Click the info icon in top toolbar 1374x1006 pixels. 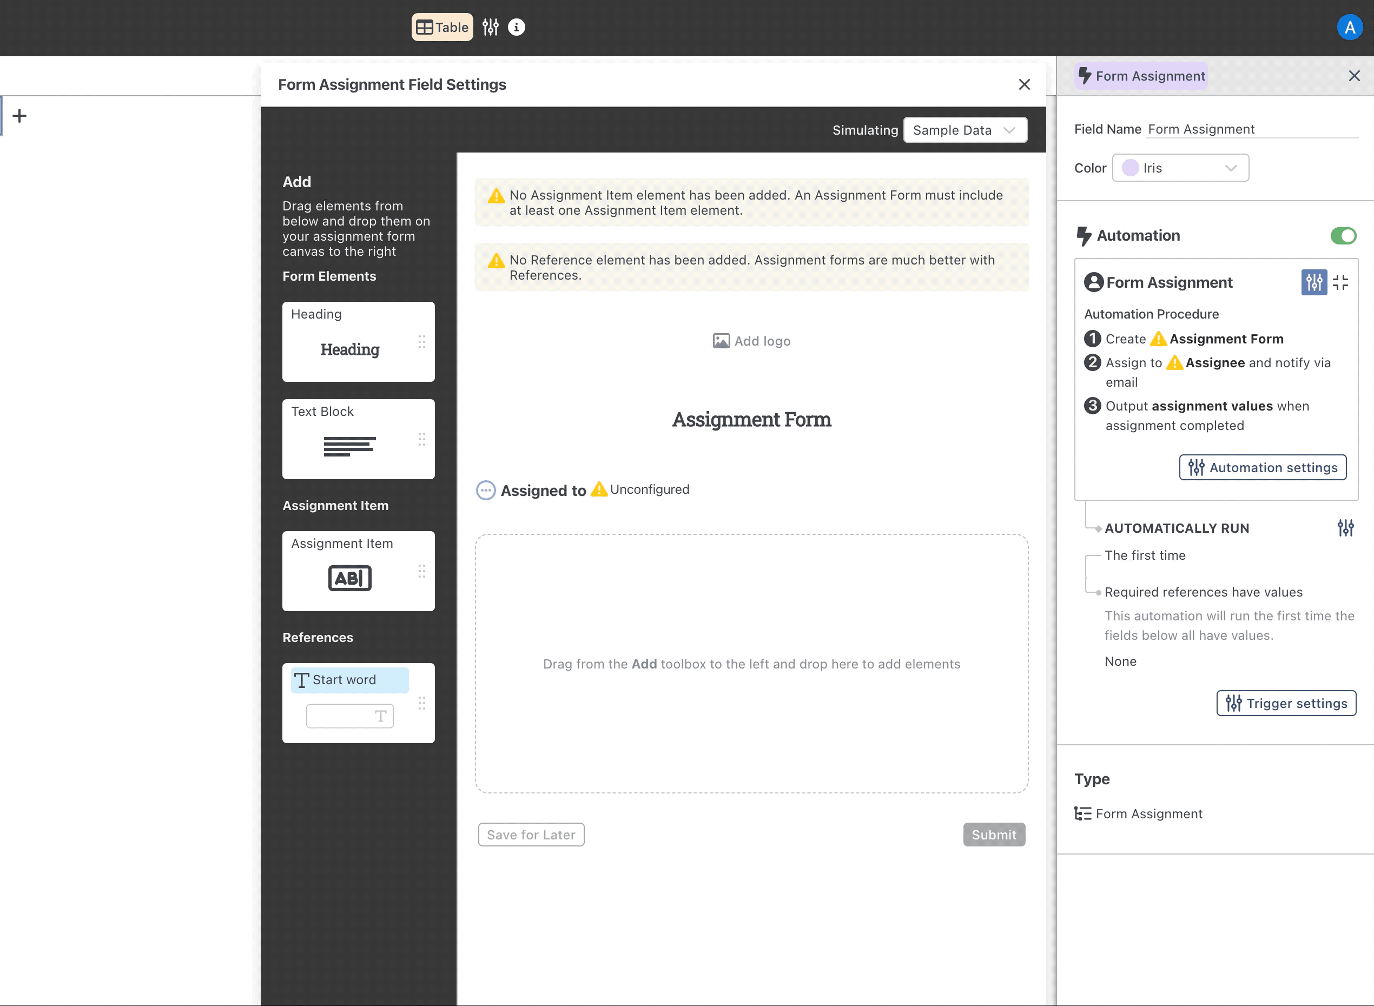pyautogui.click(x=517, y=28)
